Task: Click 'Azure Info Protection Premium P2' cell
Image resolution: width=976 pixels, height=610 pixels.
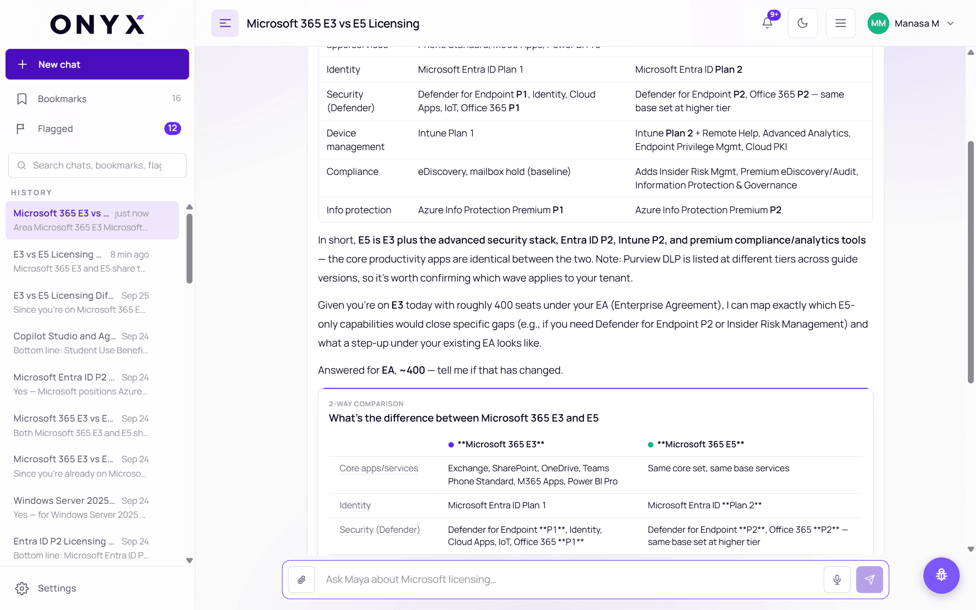Action: point(708,210)
